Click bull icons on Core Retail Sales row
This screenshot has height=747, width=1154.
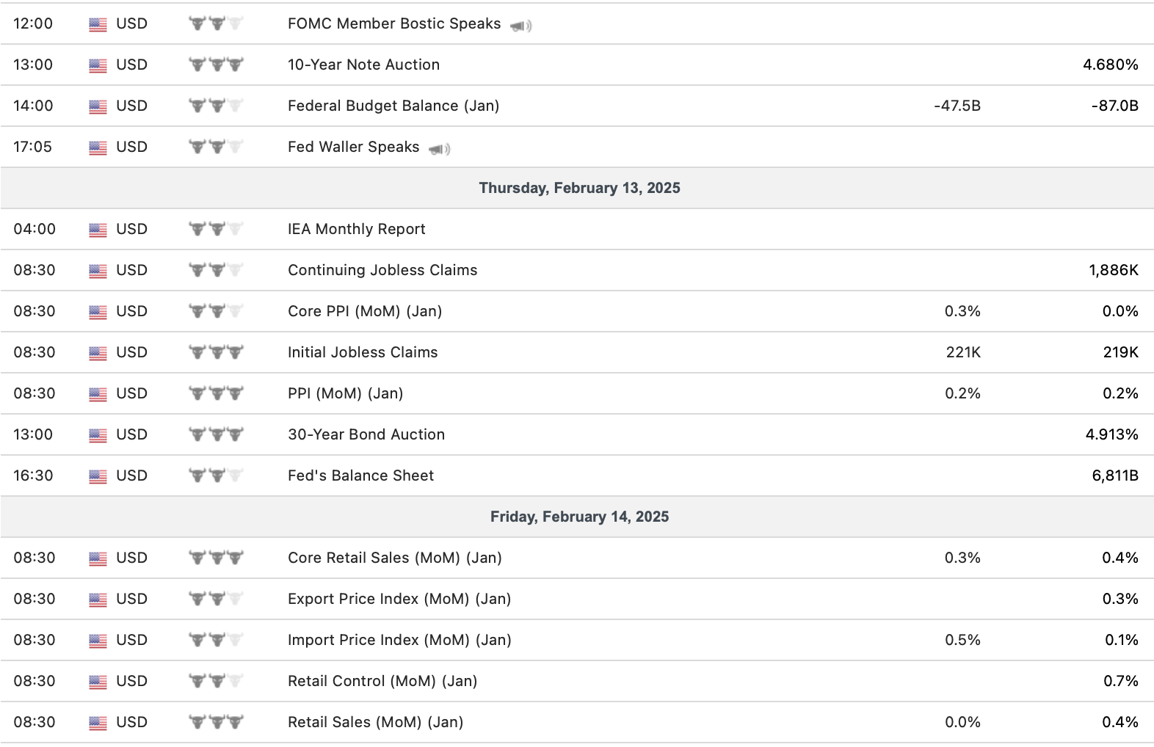216,558
